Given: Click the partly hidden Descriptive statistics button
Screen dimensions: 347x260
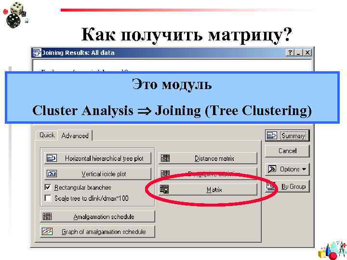Looking at the screenshot, I should [x=208, y=174].
